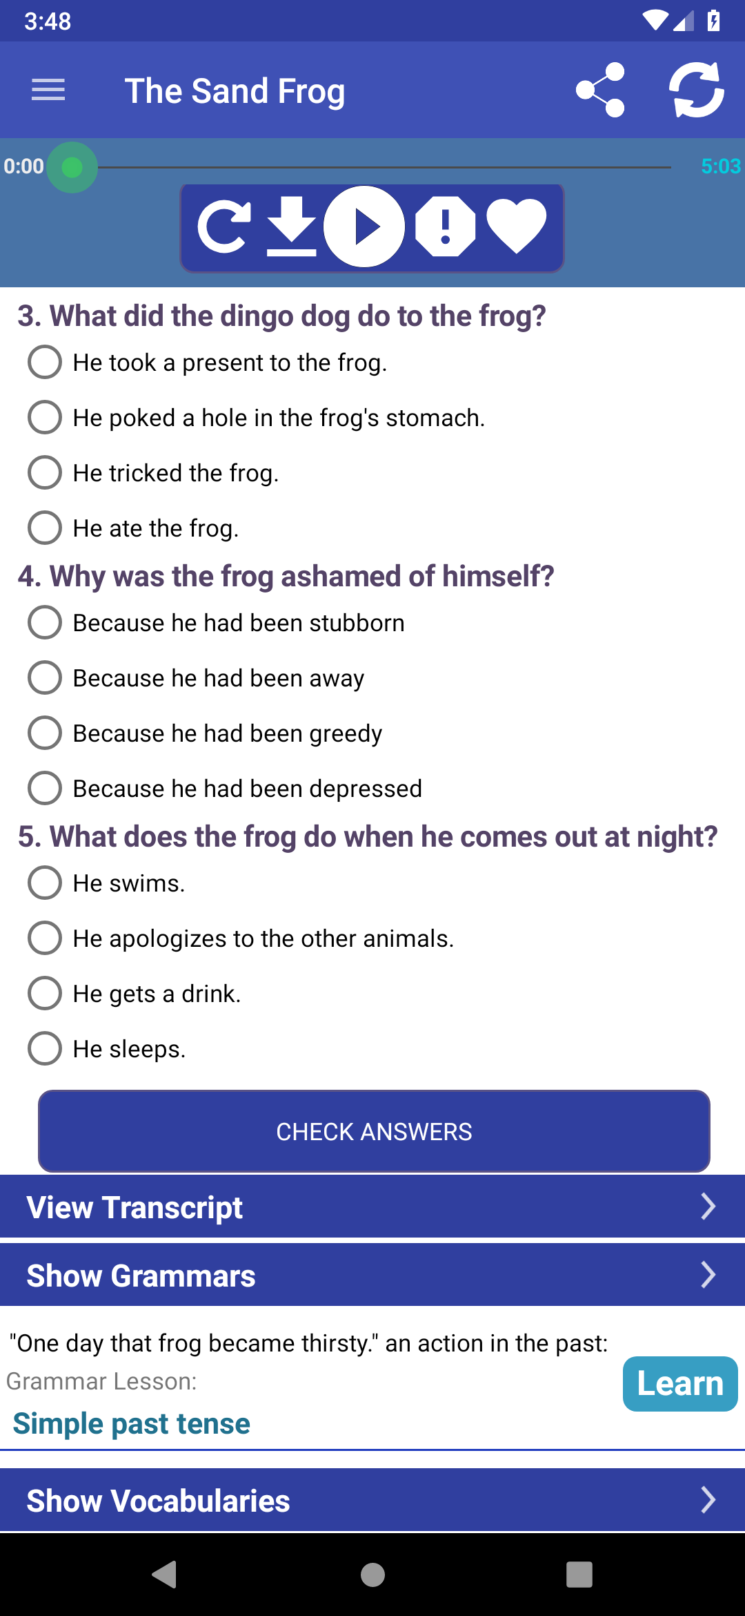The image size is (745, 1616).
Task: Download the audio lesson
Action: (x=292, y=227)
